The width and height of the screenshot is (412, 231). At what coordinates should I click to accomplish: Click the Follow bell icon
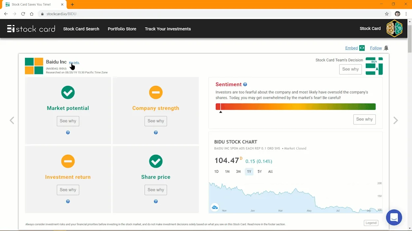point(386,48)
